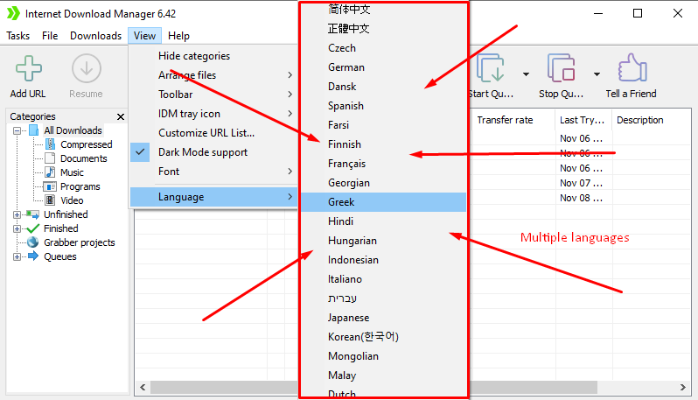
Task: Open the Toolbar submenu
Action: point(213,95)
